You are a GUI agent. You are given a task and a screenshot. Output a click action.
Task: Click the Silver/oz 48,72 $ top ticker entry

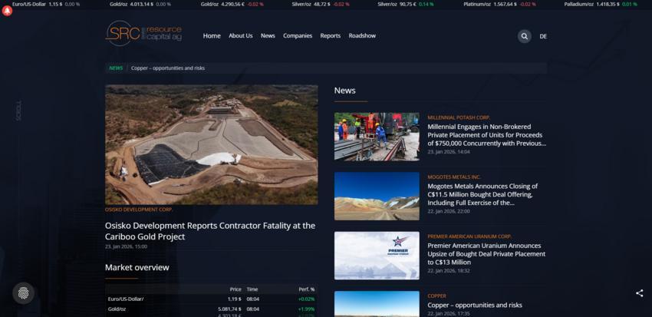pos(321,4)
